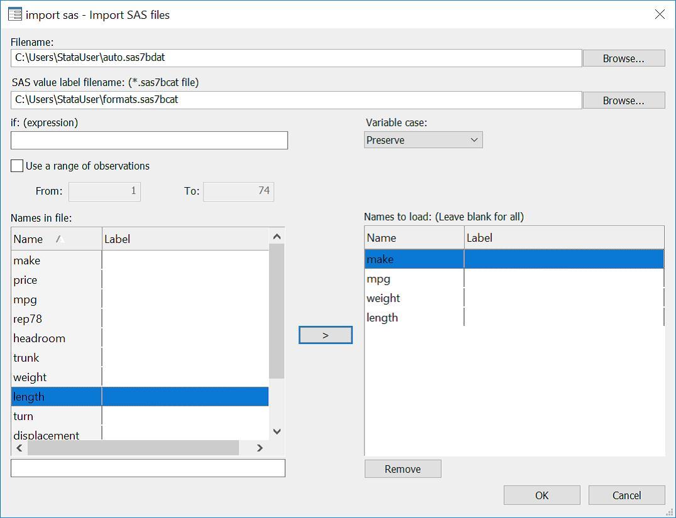Click the dialog title bar icon

tap(15, 14)
